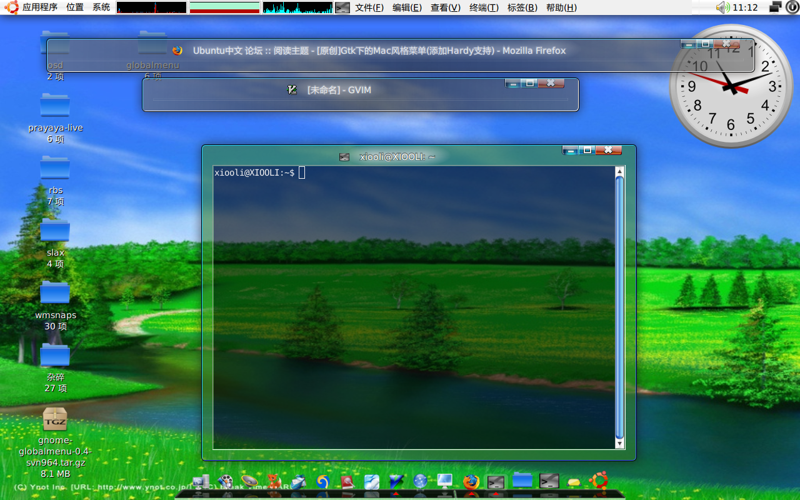800x500 pixels.
Task: Click the window selector icon beside the clock
Action: (x=775, y=7)
